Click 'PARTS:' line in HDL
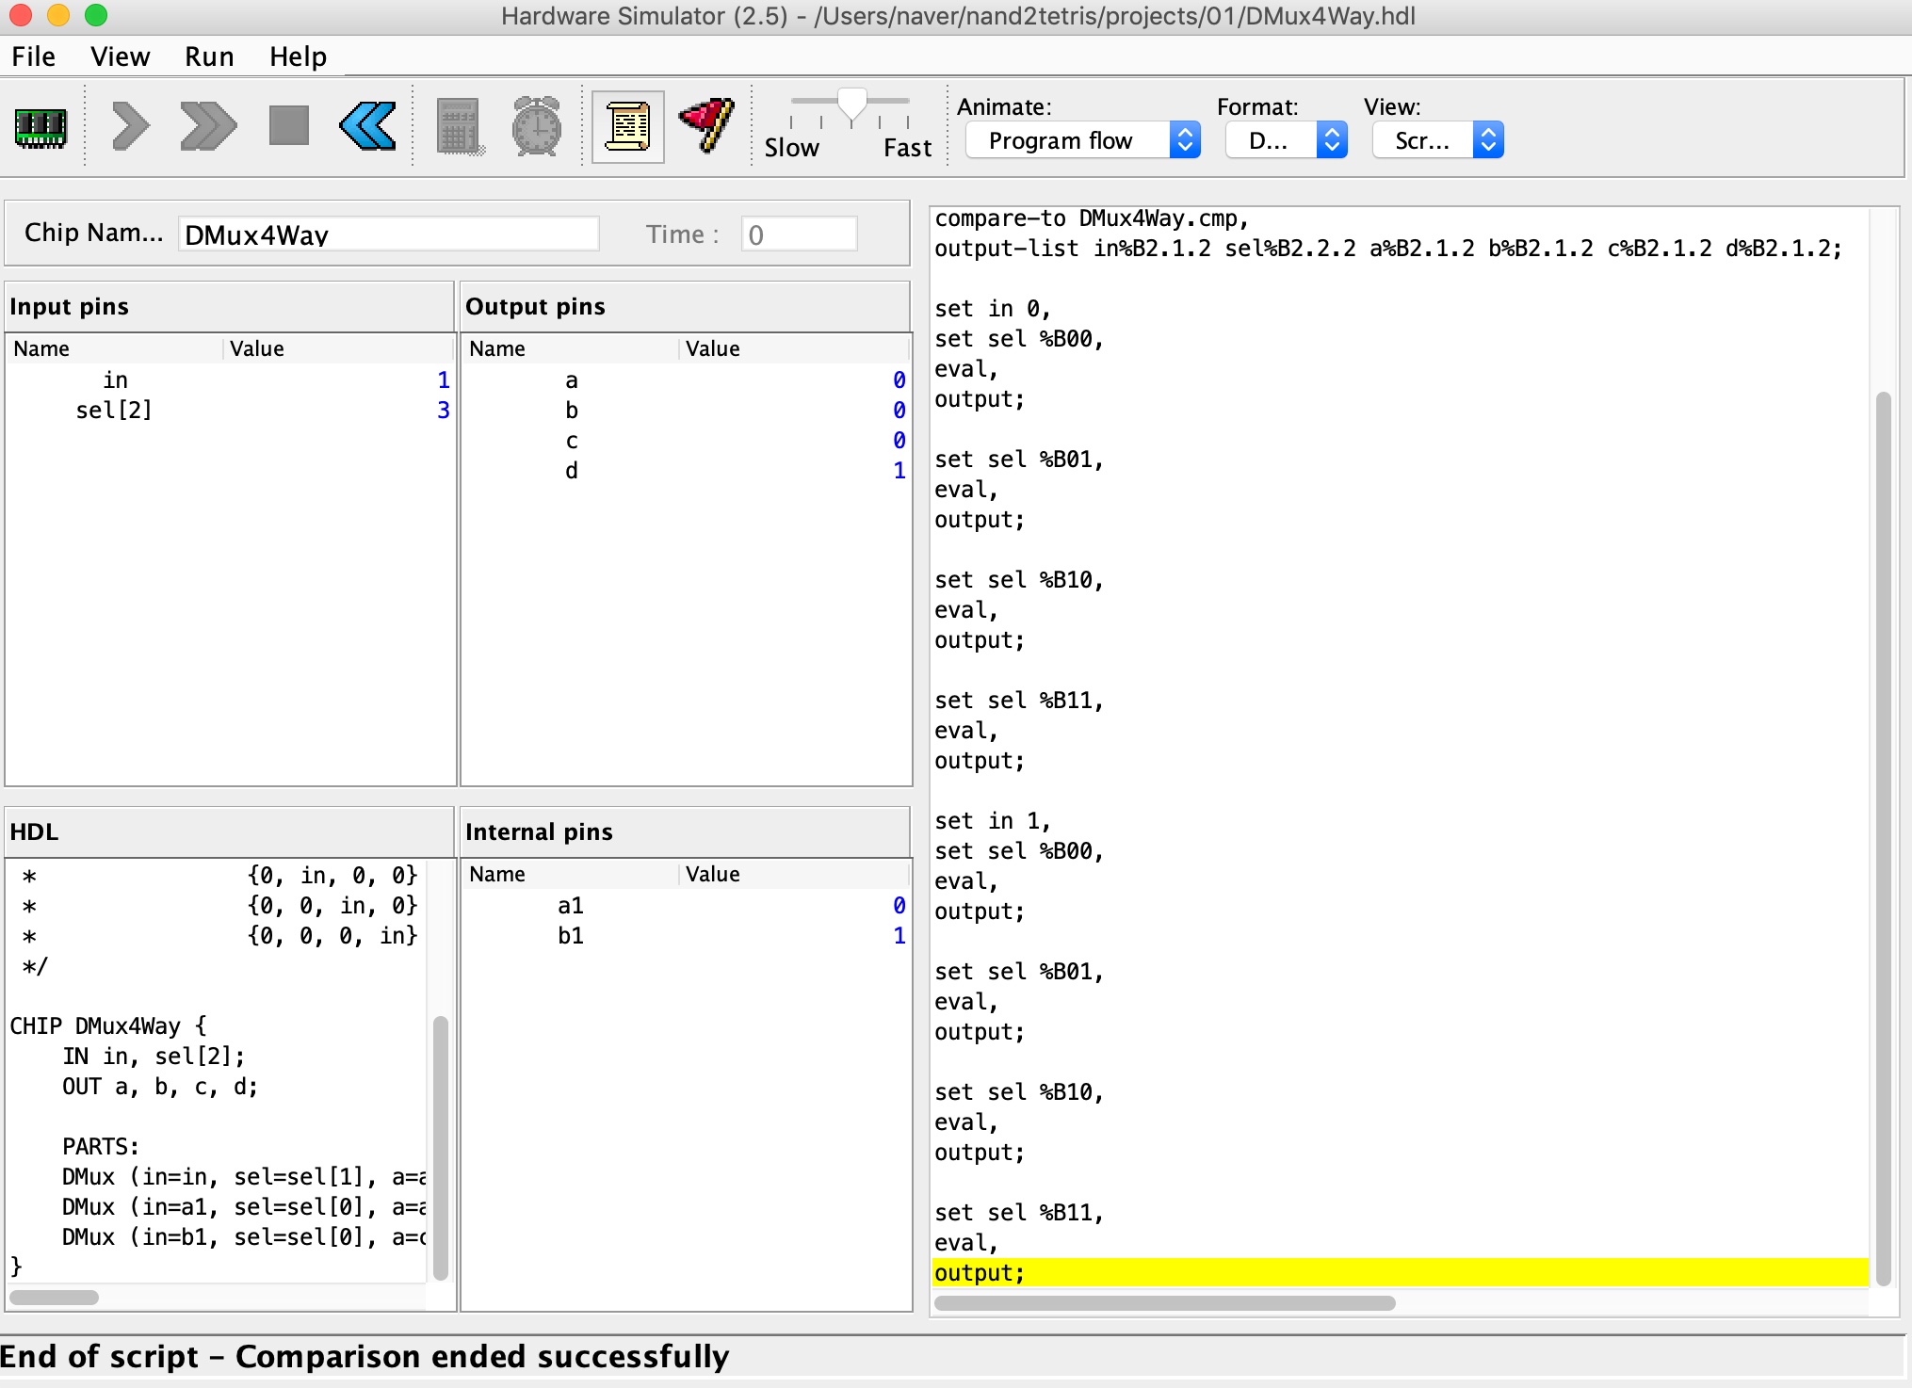1912x1388 pixels. 101,1147
